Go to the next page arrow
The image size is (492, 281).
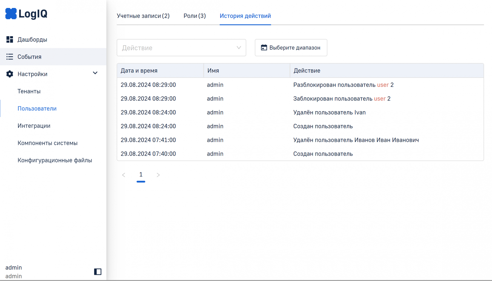(158, 175)
